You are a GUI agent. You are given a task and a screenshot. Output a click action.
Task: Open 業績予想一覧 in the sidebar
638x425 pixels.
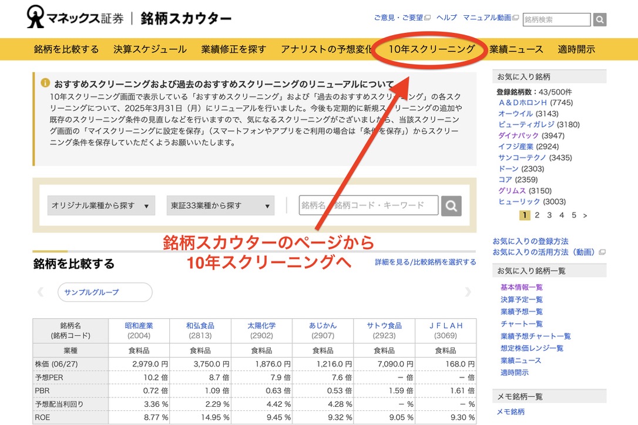click(x=521, y=312)
